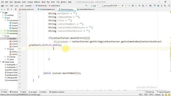This screenshot has height=96, width=171.
Task: Switch to the AndroidManifest.xml tab
Action: tap(87, 9)
